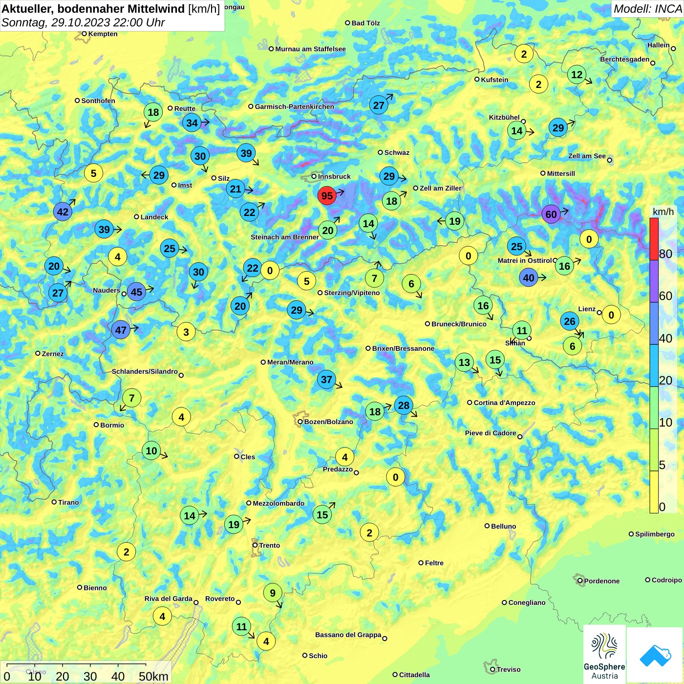
Task: Select the 42 km/h wind station marker
Action: pos(63,212)
